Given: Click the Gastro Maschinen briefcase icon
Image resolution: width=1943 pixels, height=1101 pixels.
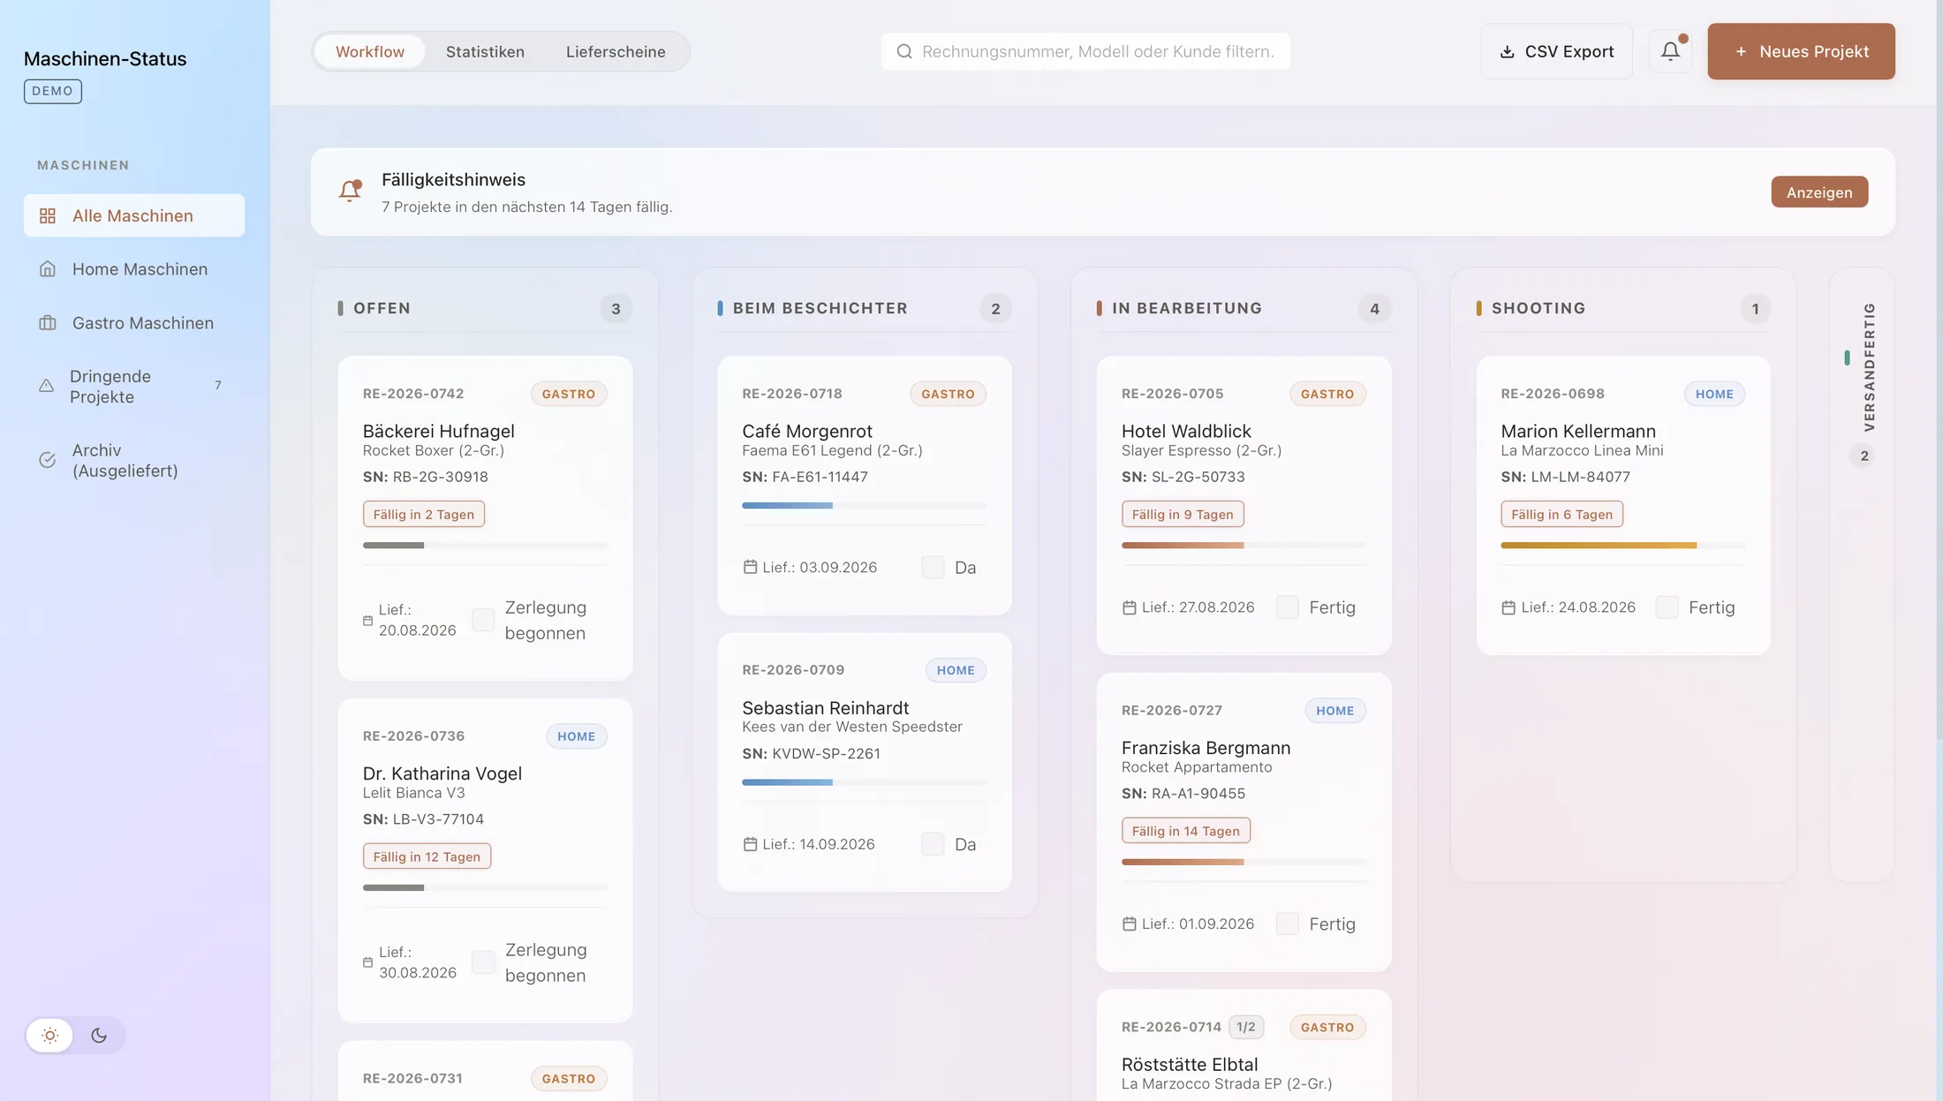Looking at the screenshot, I should coord(48,323).
